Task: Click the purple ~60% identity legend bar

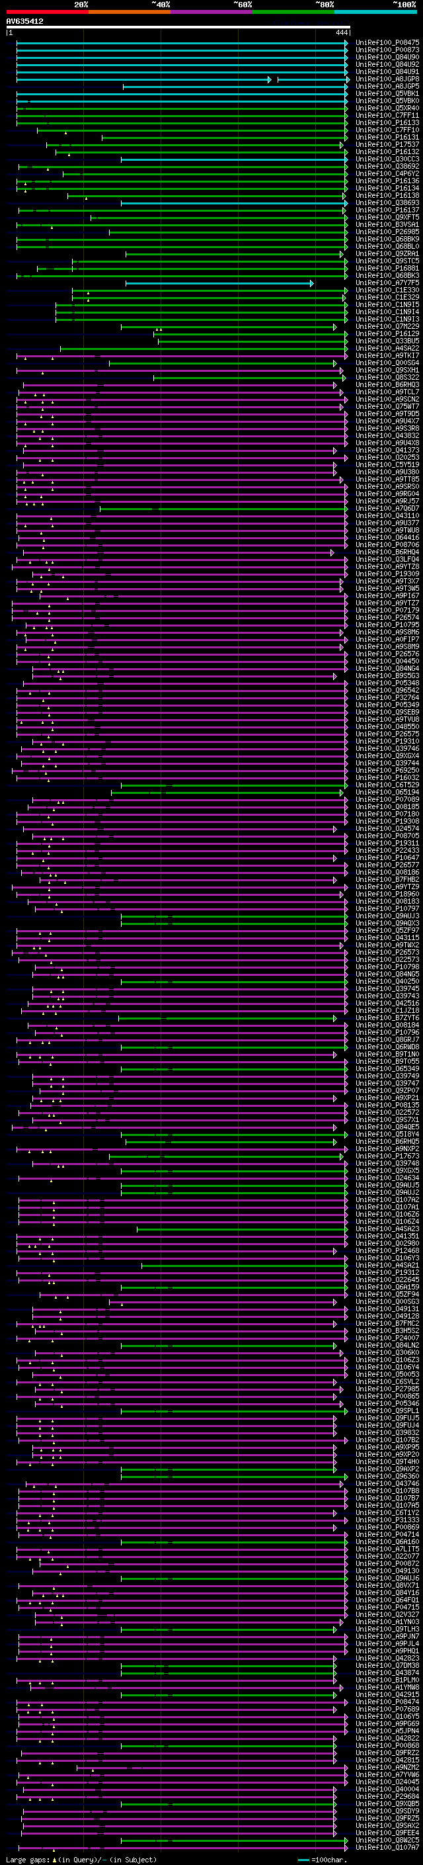Action: [x=211, y=12]
